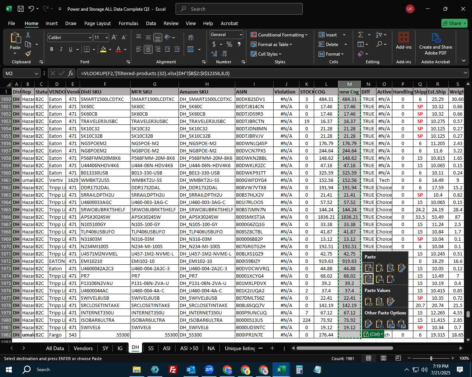Select the Transpose paste icon
472x377 pixels.
[x=391, y=279]
